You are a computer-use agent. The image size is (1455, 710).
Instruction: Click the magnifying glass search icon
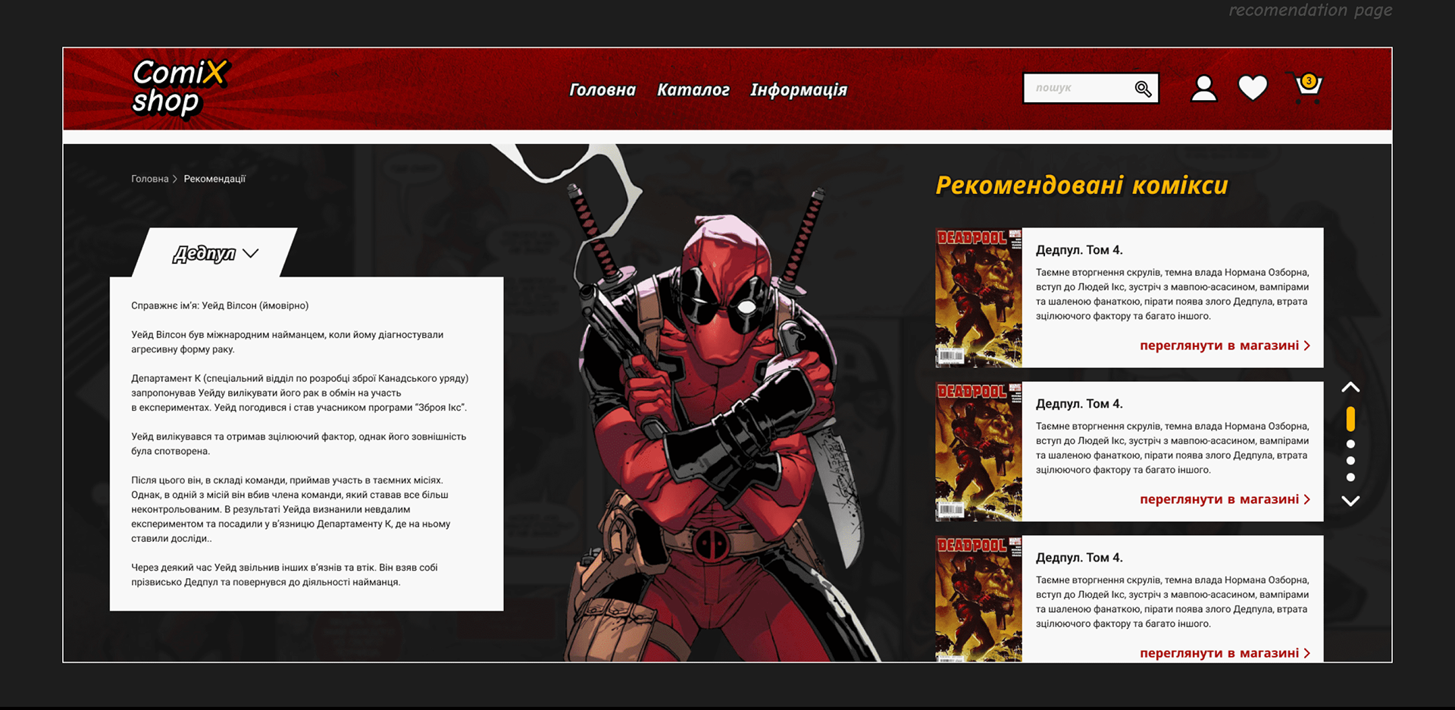[x=1143, y=89]
